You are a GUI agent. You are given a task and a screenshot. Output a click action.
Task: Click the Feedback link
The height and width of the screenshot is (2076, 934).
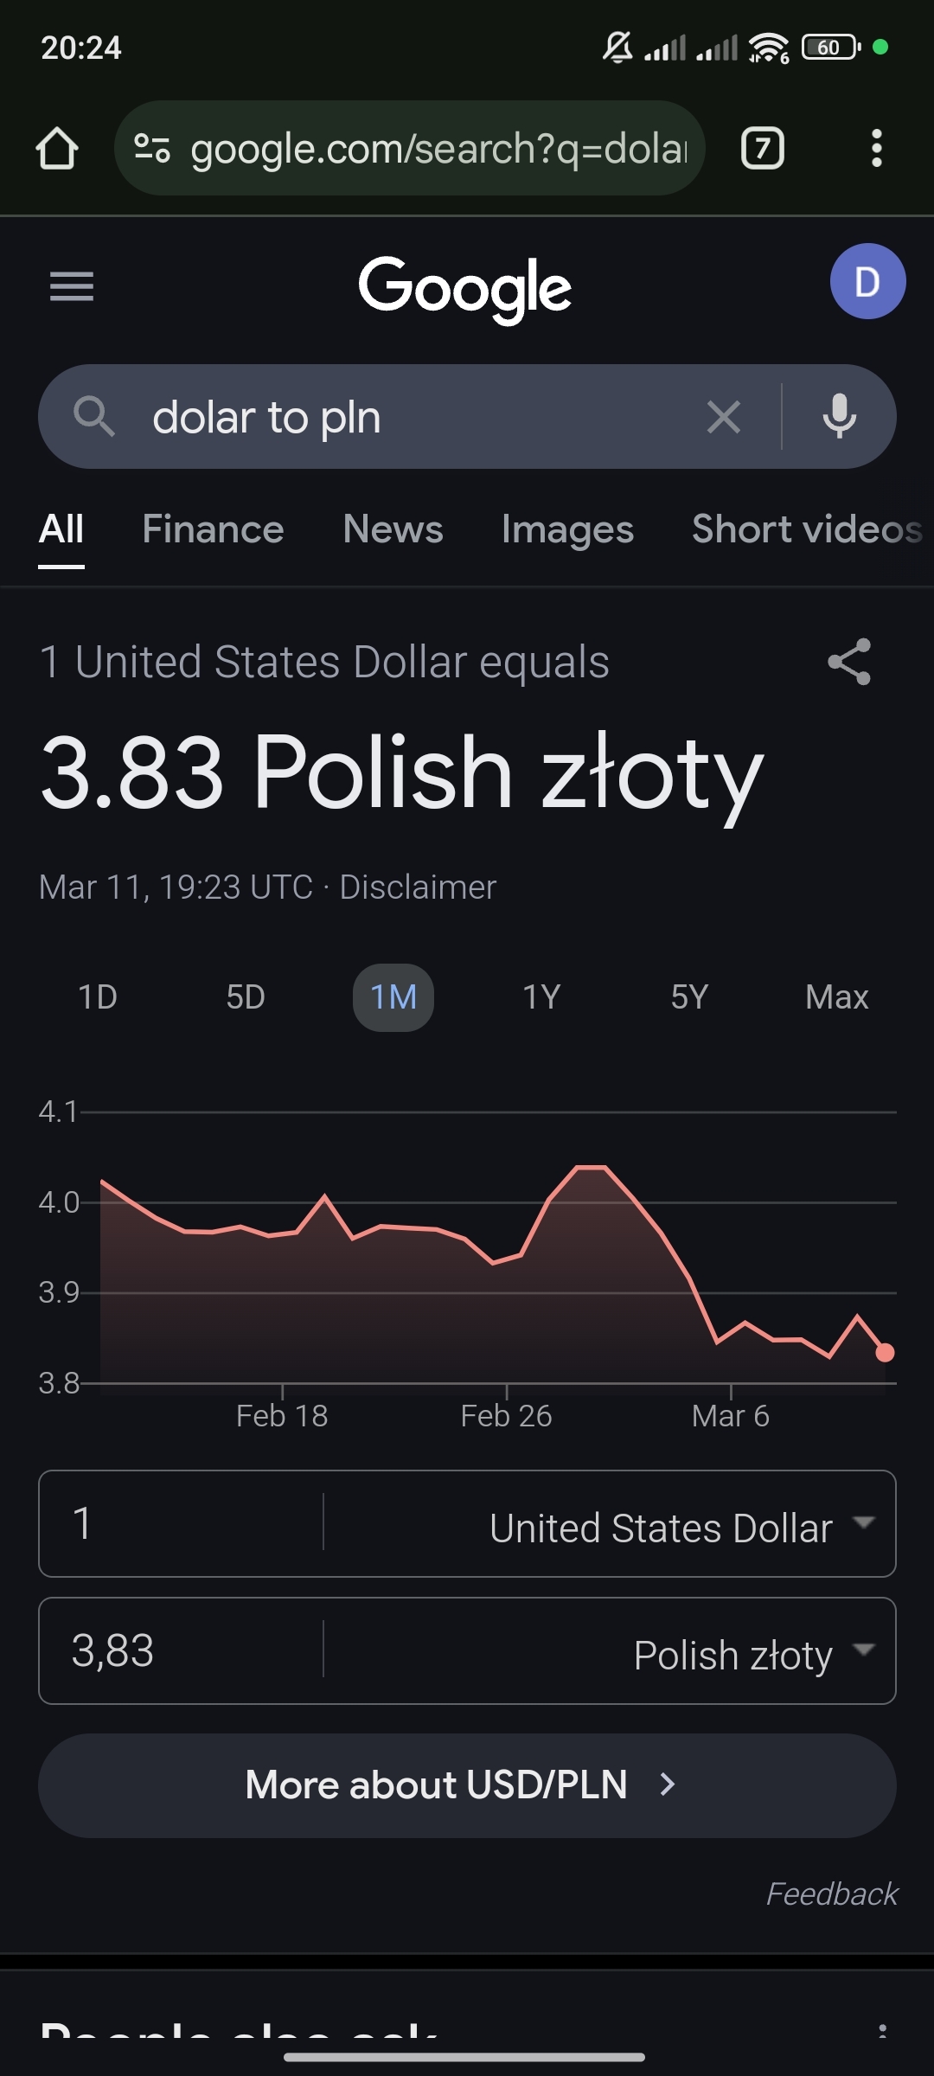[832, 1894]
